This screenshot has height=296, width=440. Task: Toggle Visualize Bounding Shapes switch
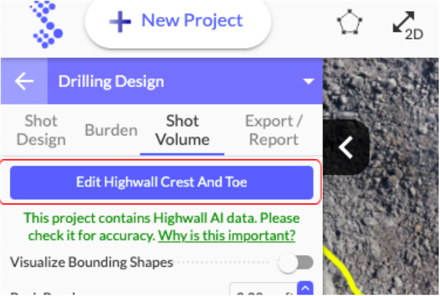click(296, 263)
